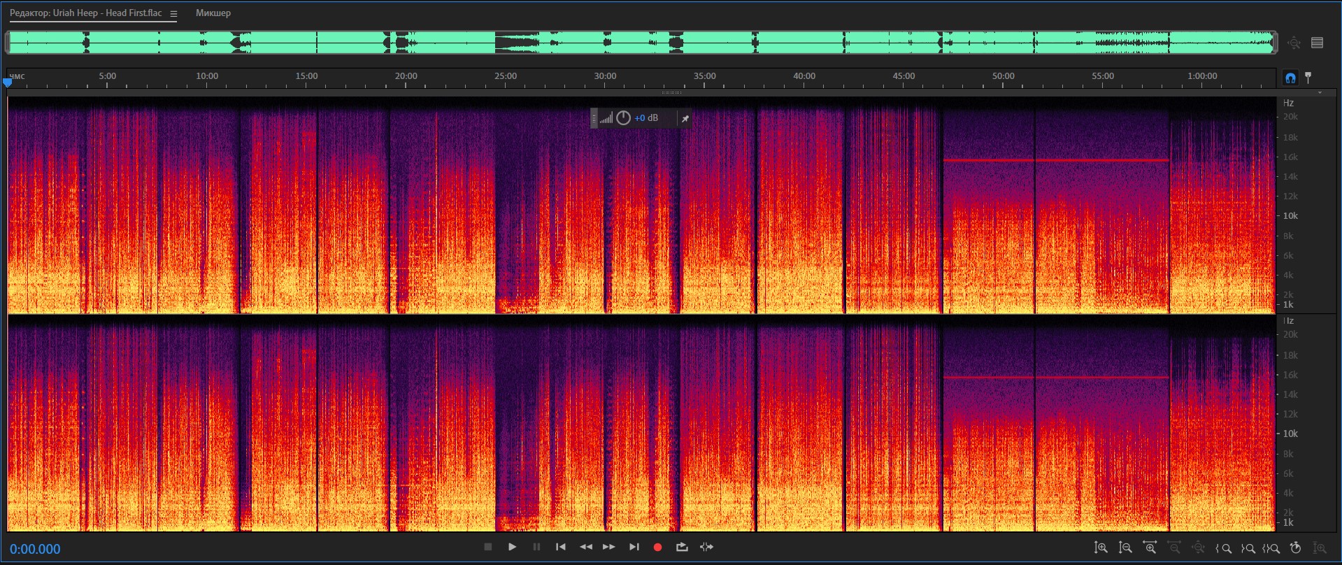The height and width of the screenshot is (565, 1342).
Task: Click the Zoom Out (Amplitude) icon
Action: tap(1125, 548)
